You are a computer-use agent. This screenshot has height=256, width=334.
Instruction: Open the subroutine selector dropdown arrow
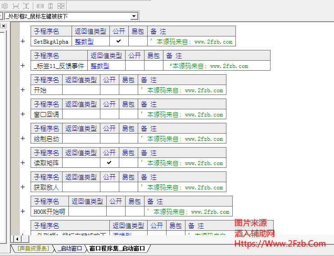coord(134,16)
